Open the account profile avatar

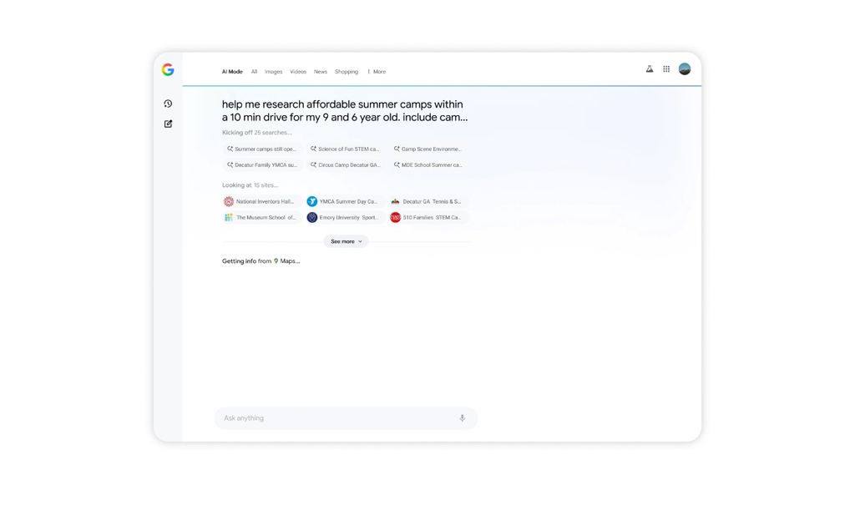click(685, 69)
